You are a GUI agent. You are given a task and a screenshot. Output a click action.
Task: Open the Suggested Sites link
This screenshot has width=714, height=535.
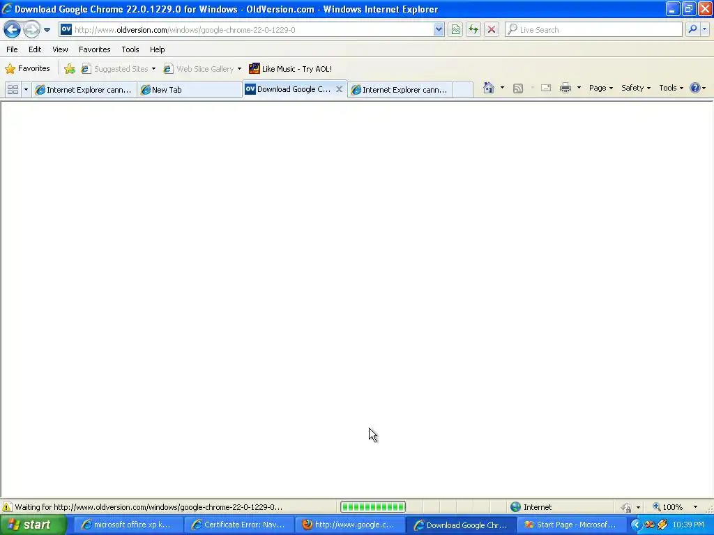pos(115,69)
